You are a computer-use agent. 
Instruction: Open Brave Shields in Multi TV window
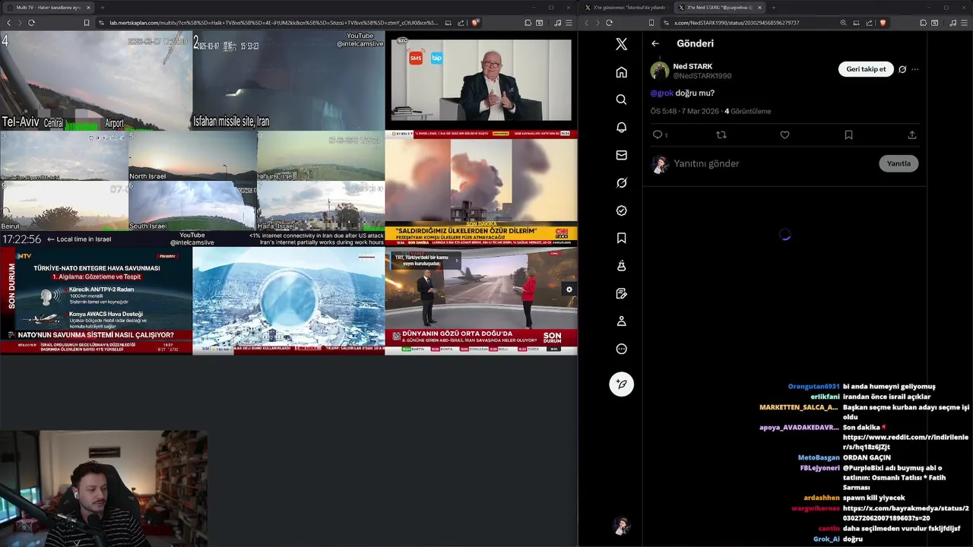(476, 23)
